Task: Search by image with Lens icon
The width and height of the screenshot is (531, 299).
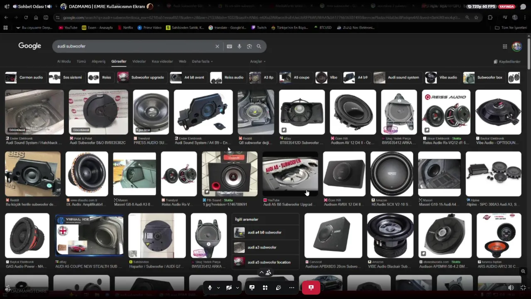Action: coord(249,47)
